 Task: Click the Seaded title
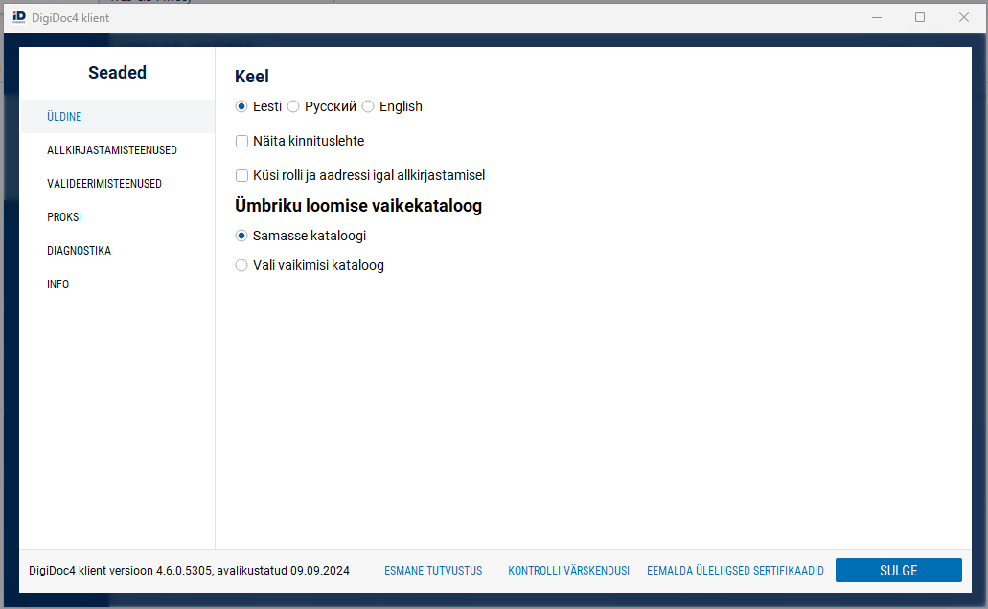tap(117, 73)
